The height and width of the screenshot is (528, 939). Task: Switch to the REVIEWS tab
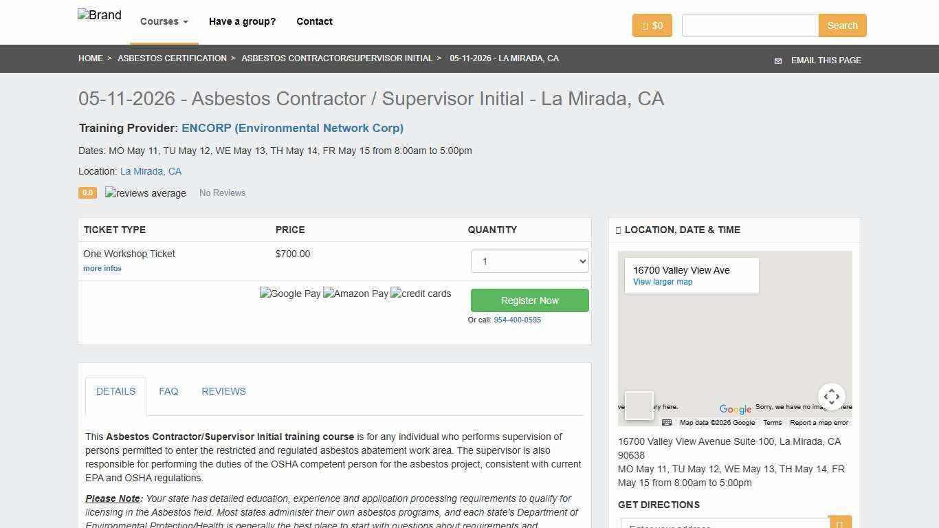(x=223, y=391)
